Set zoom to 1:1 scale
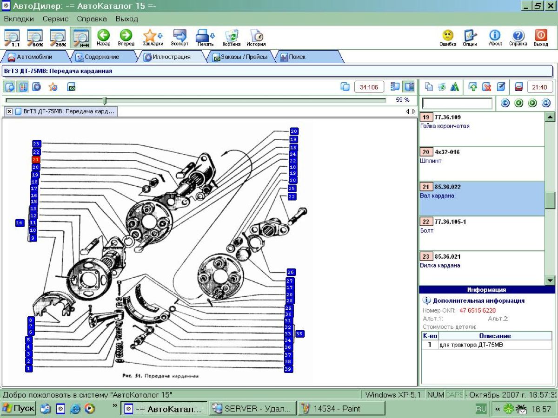 click(x=12, y=38)
